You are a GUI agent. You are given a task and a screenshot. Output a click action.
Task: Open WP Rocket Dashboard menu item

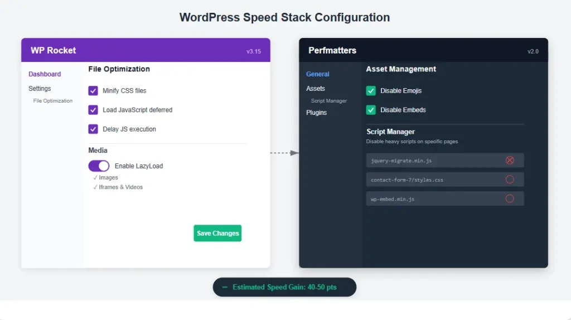click(45, 74)
